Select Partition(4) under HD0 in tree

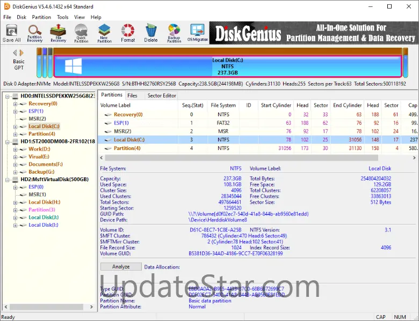point(42,134)
